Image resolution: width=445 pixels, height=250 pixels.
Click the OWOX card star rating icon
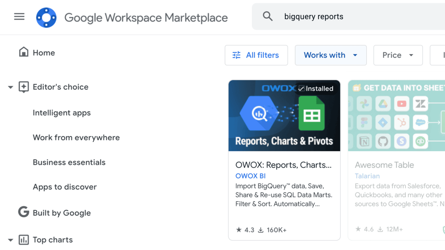(239, 230)
